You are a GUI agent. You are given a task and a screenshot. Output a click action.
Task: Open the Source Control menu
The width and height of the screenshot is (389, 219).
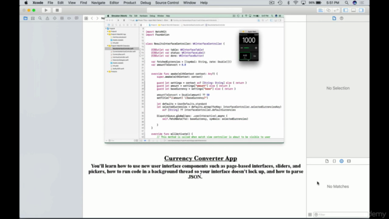point(167,2)
